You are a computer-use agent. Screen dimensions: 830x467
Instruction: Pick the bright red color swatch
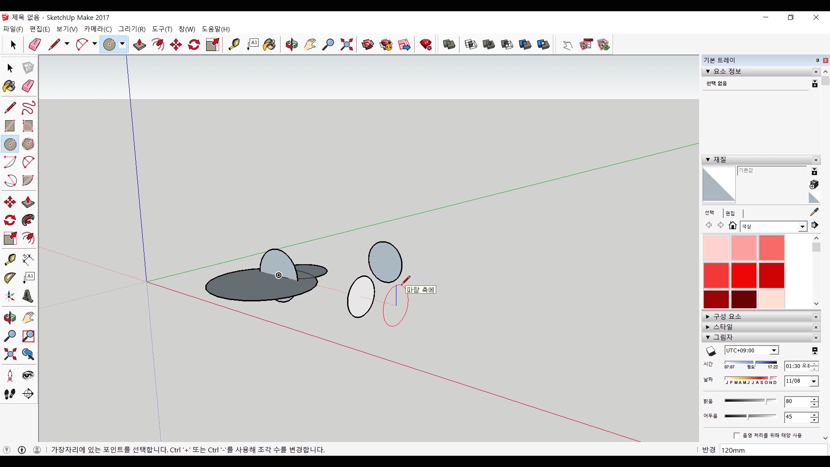coord(744,275)
